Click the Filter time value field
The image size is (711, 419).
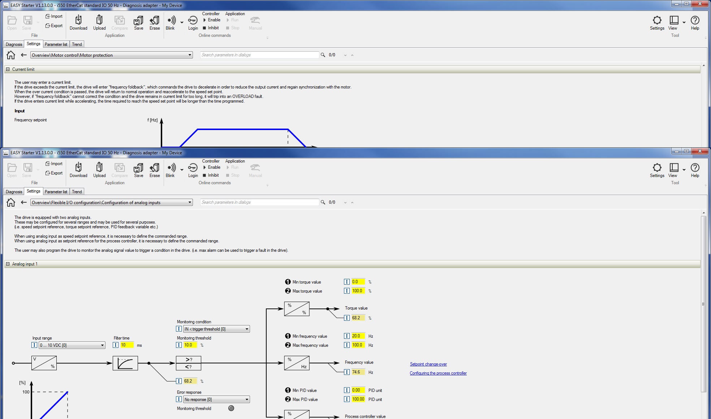click(126, 345)
